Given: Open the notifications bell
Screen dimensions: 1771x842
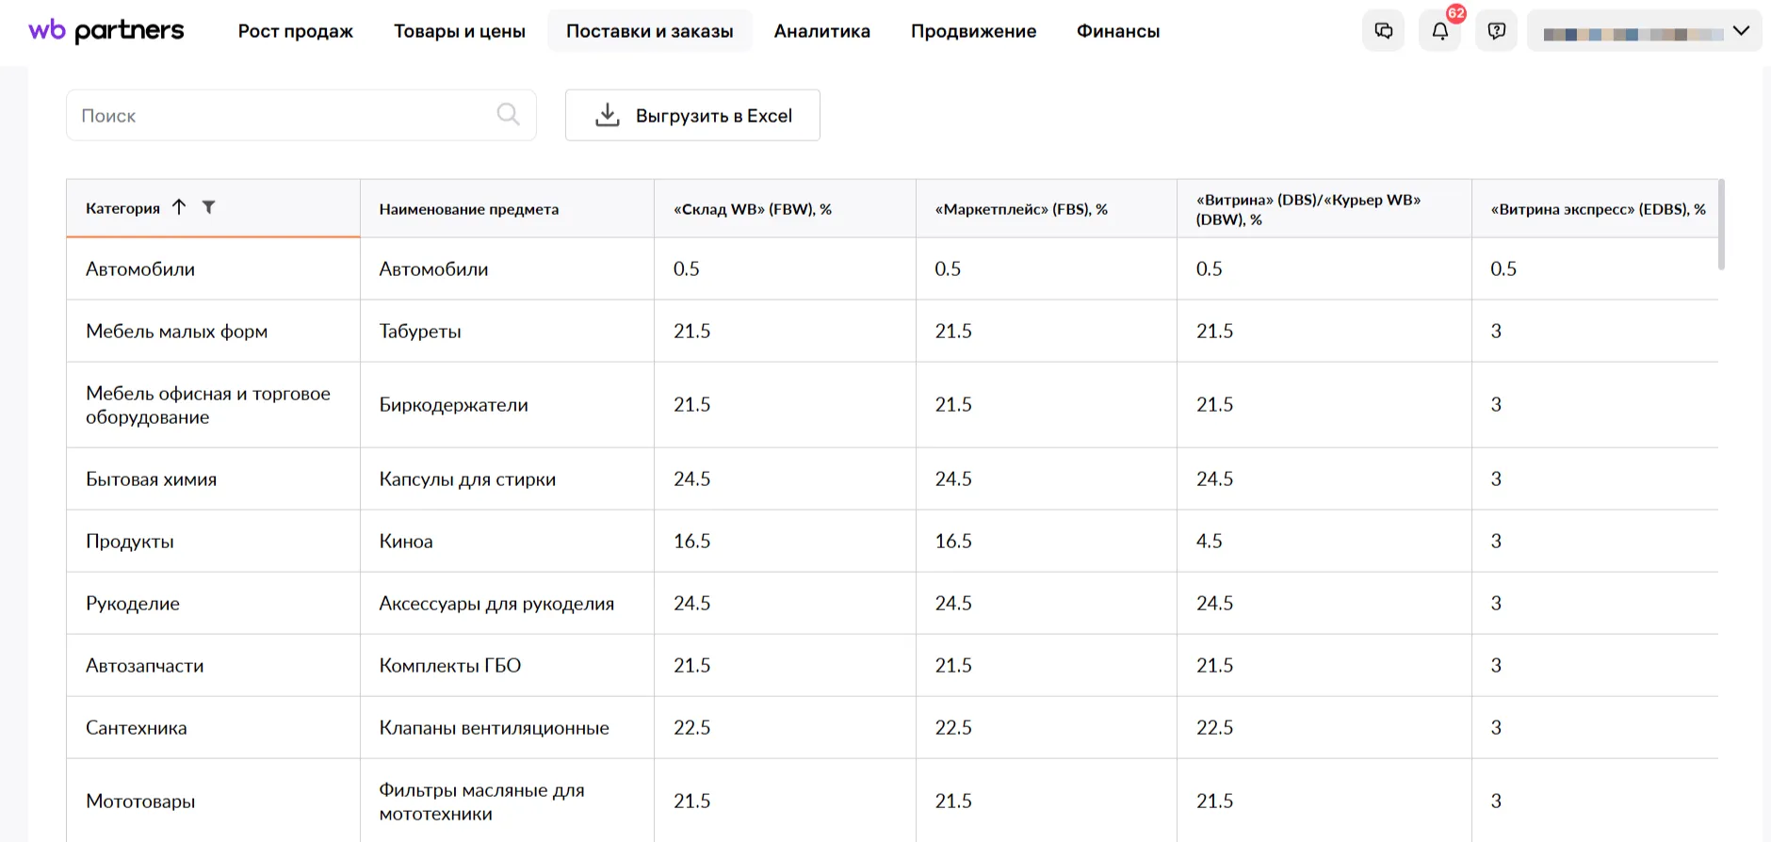Looking at the screenshot, I should coord(1439,31).
